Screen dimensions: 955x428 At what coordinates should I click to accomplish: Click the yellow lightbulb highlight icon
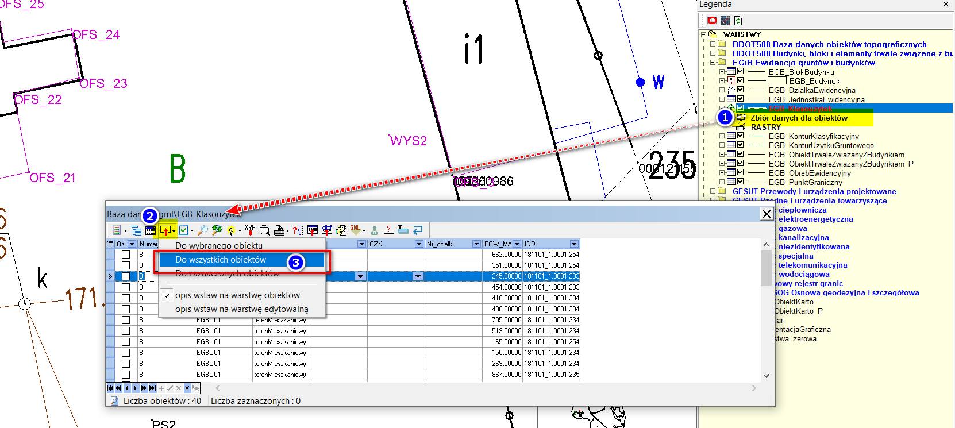click(231, 230)
